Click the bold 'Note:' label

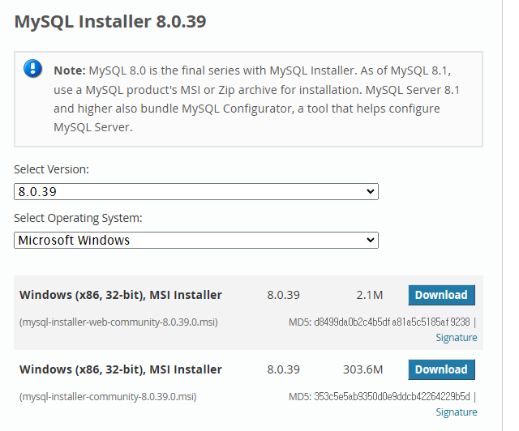(70, 70)
